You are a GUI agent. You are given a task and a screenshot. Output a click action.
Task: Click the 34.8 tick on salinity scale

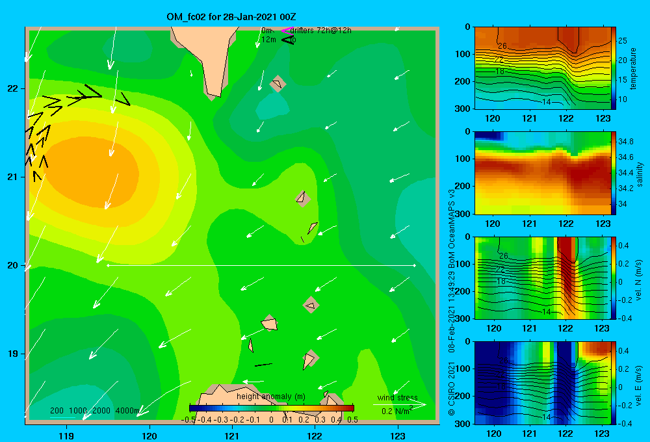pyautogui.click(x=625, y=142)
